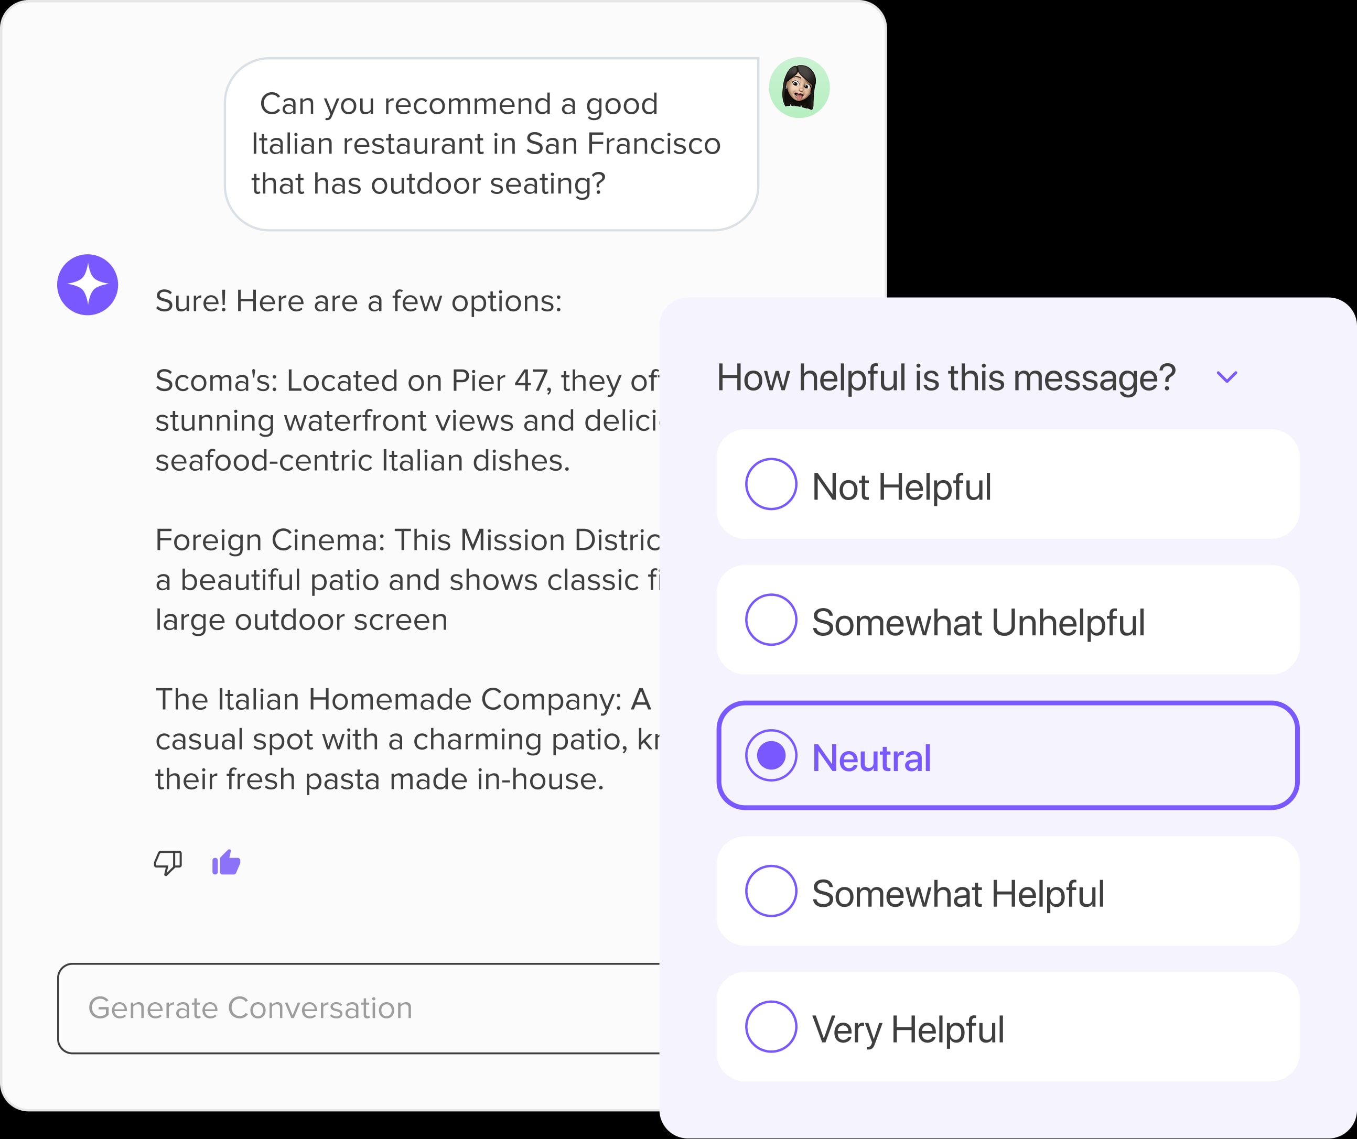Click the Scoma's recommendation paragraph

(x=407, y=420)
